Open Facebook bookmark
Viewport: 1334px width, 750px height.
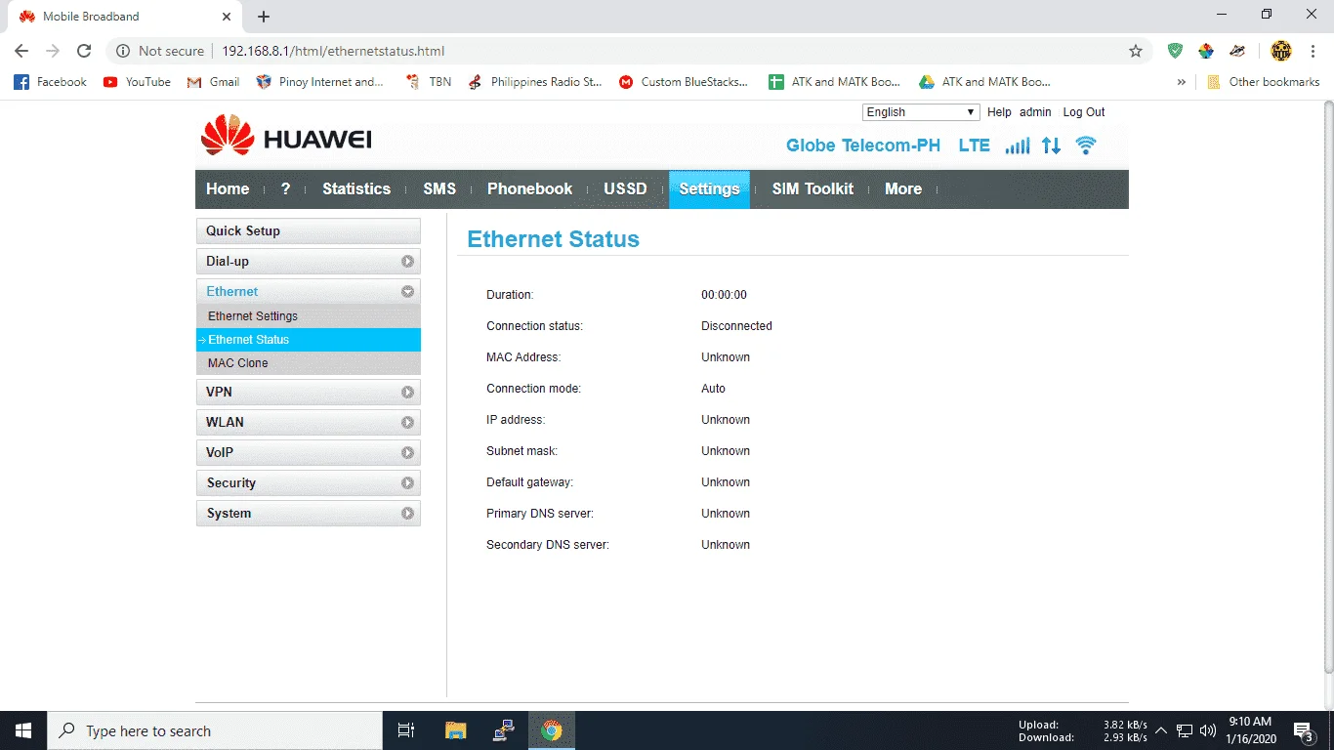(x=51, y=82)
